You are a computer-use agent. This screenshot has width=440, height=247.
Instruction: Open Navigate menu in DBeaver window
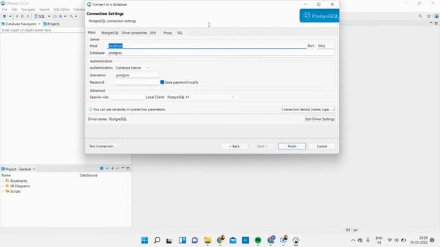pyautogui.click(x=28, y=10)
